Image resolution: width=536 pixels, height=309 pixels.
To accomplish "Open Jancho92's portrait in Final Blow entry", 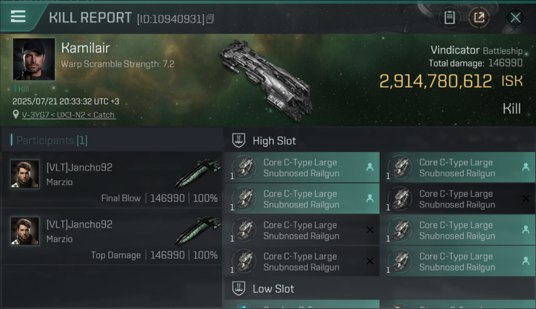I will [x=25, y=174].
